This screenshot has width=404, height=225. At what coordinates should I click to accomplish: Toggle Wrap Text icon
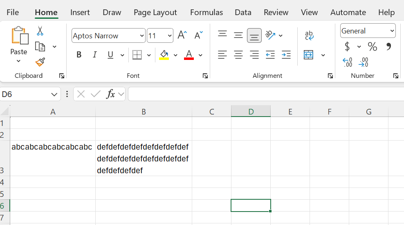click(309, 35)
